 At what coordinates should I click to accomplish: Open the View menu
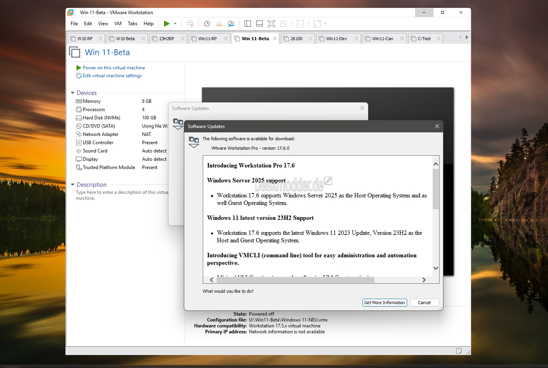pyautogui.click(x=103, y=24)
